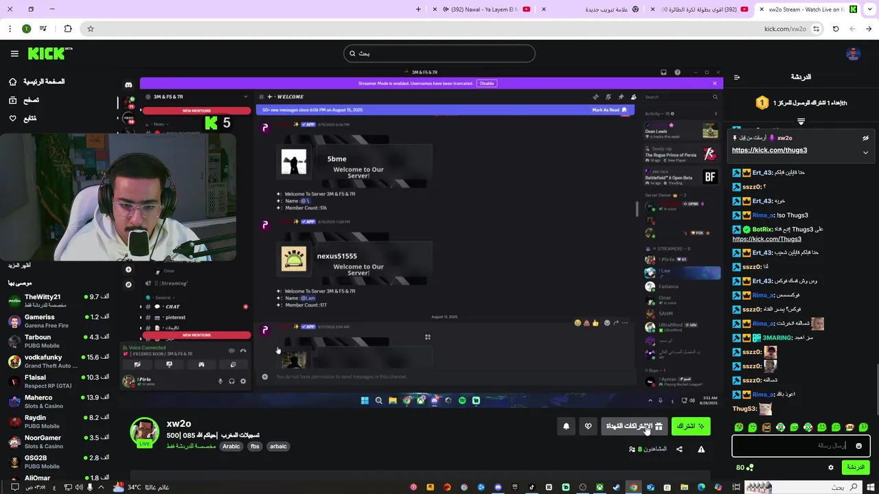Open a new browser tab with plus
The height and width of the screenshot is (494, 879).
tap(419, 10)
